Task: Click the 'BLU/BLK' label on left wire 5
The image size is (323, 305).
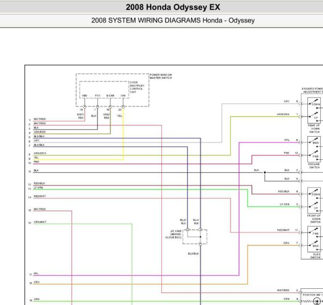Action: click(x=39, y=136)
